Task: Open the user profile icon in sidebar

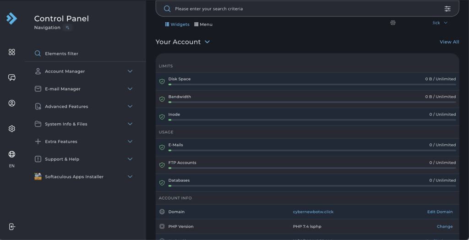Action: 11,103
